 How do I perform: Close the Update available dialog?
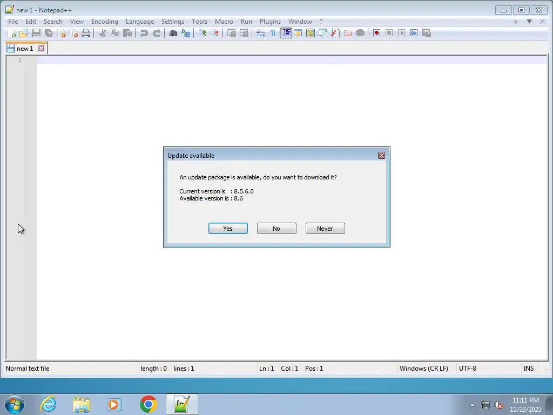point(381,155)
